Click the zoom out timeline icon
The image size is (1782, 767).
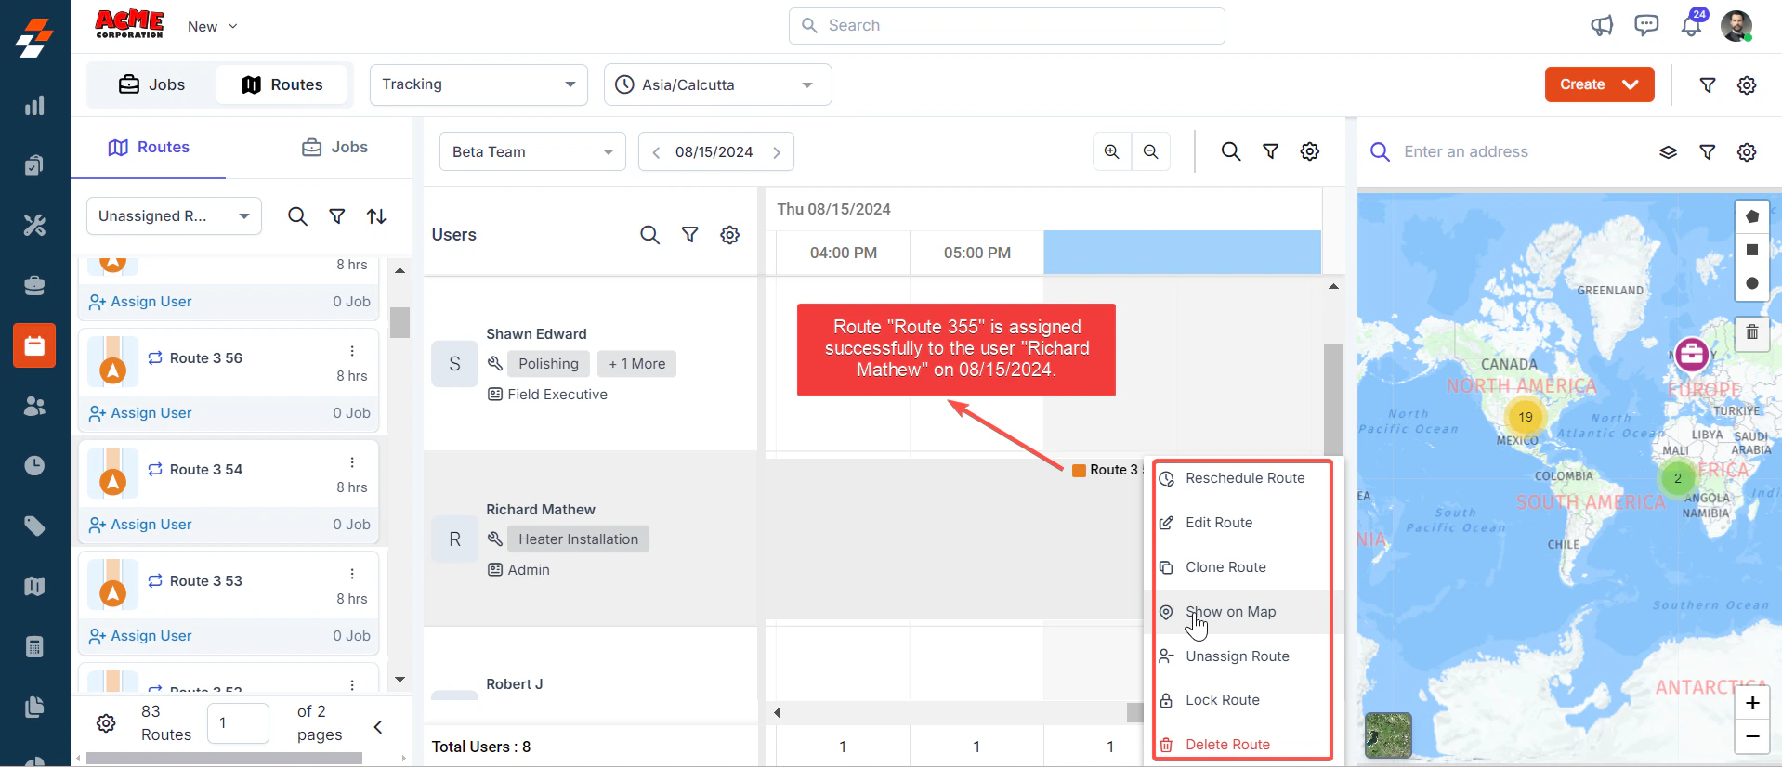pyautogui.click(x=1151, y=151)
